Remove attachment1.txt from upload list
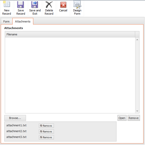Image resolution: width=145 pixels, height=145 pixels. tap(46, 126)
